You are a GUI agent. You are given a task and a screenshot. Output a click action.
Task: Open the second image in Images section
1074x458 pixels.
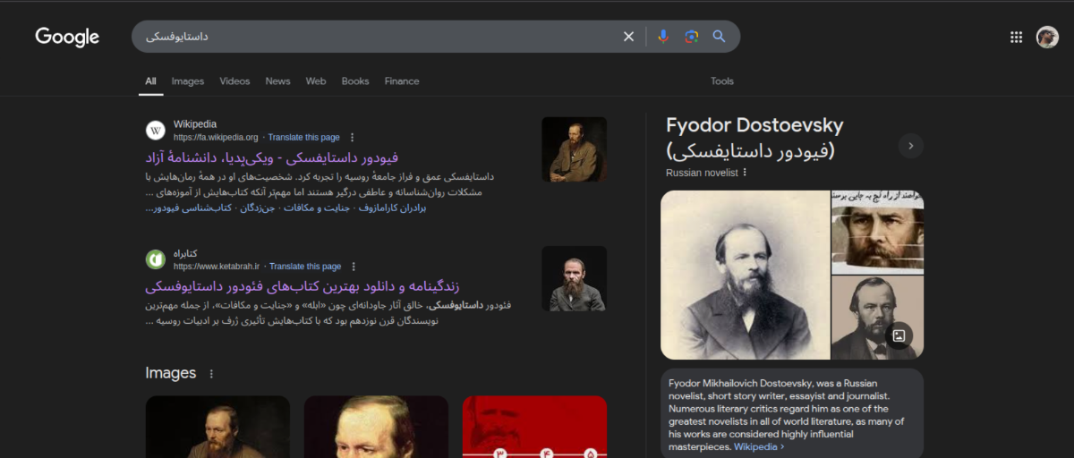coord(376,427)
